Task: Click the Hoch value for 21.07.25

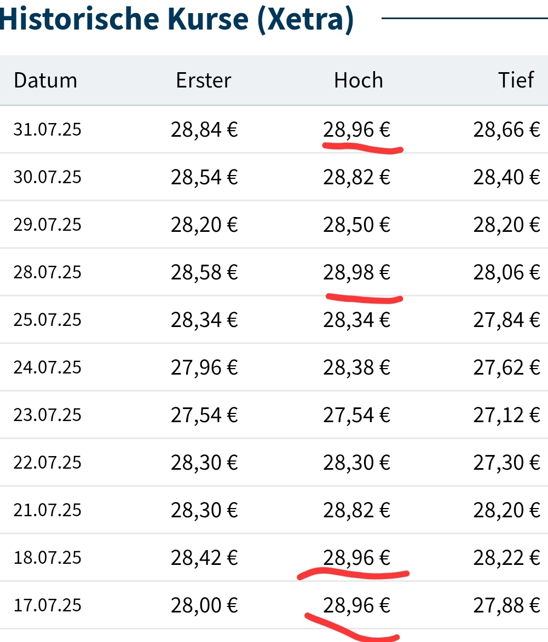Action: coord(356,510)
